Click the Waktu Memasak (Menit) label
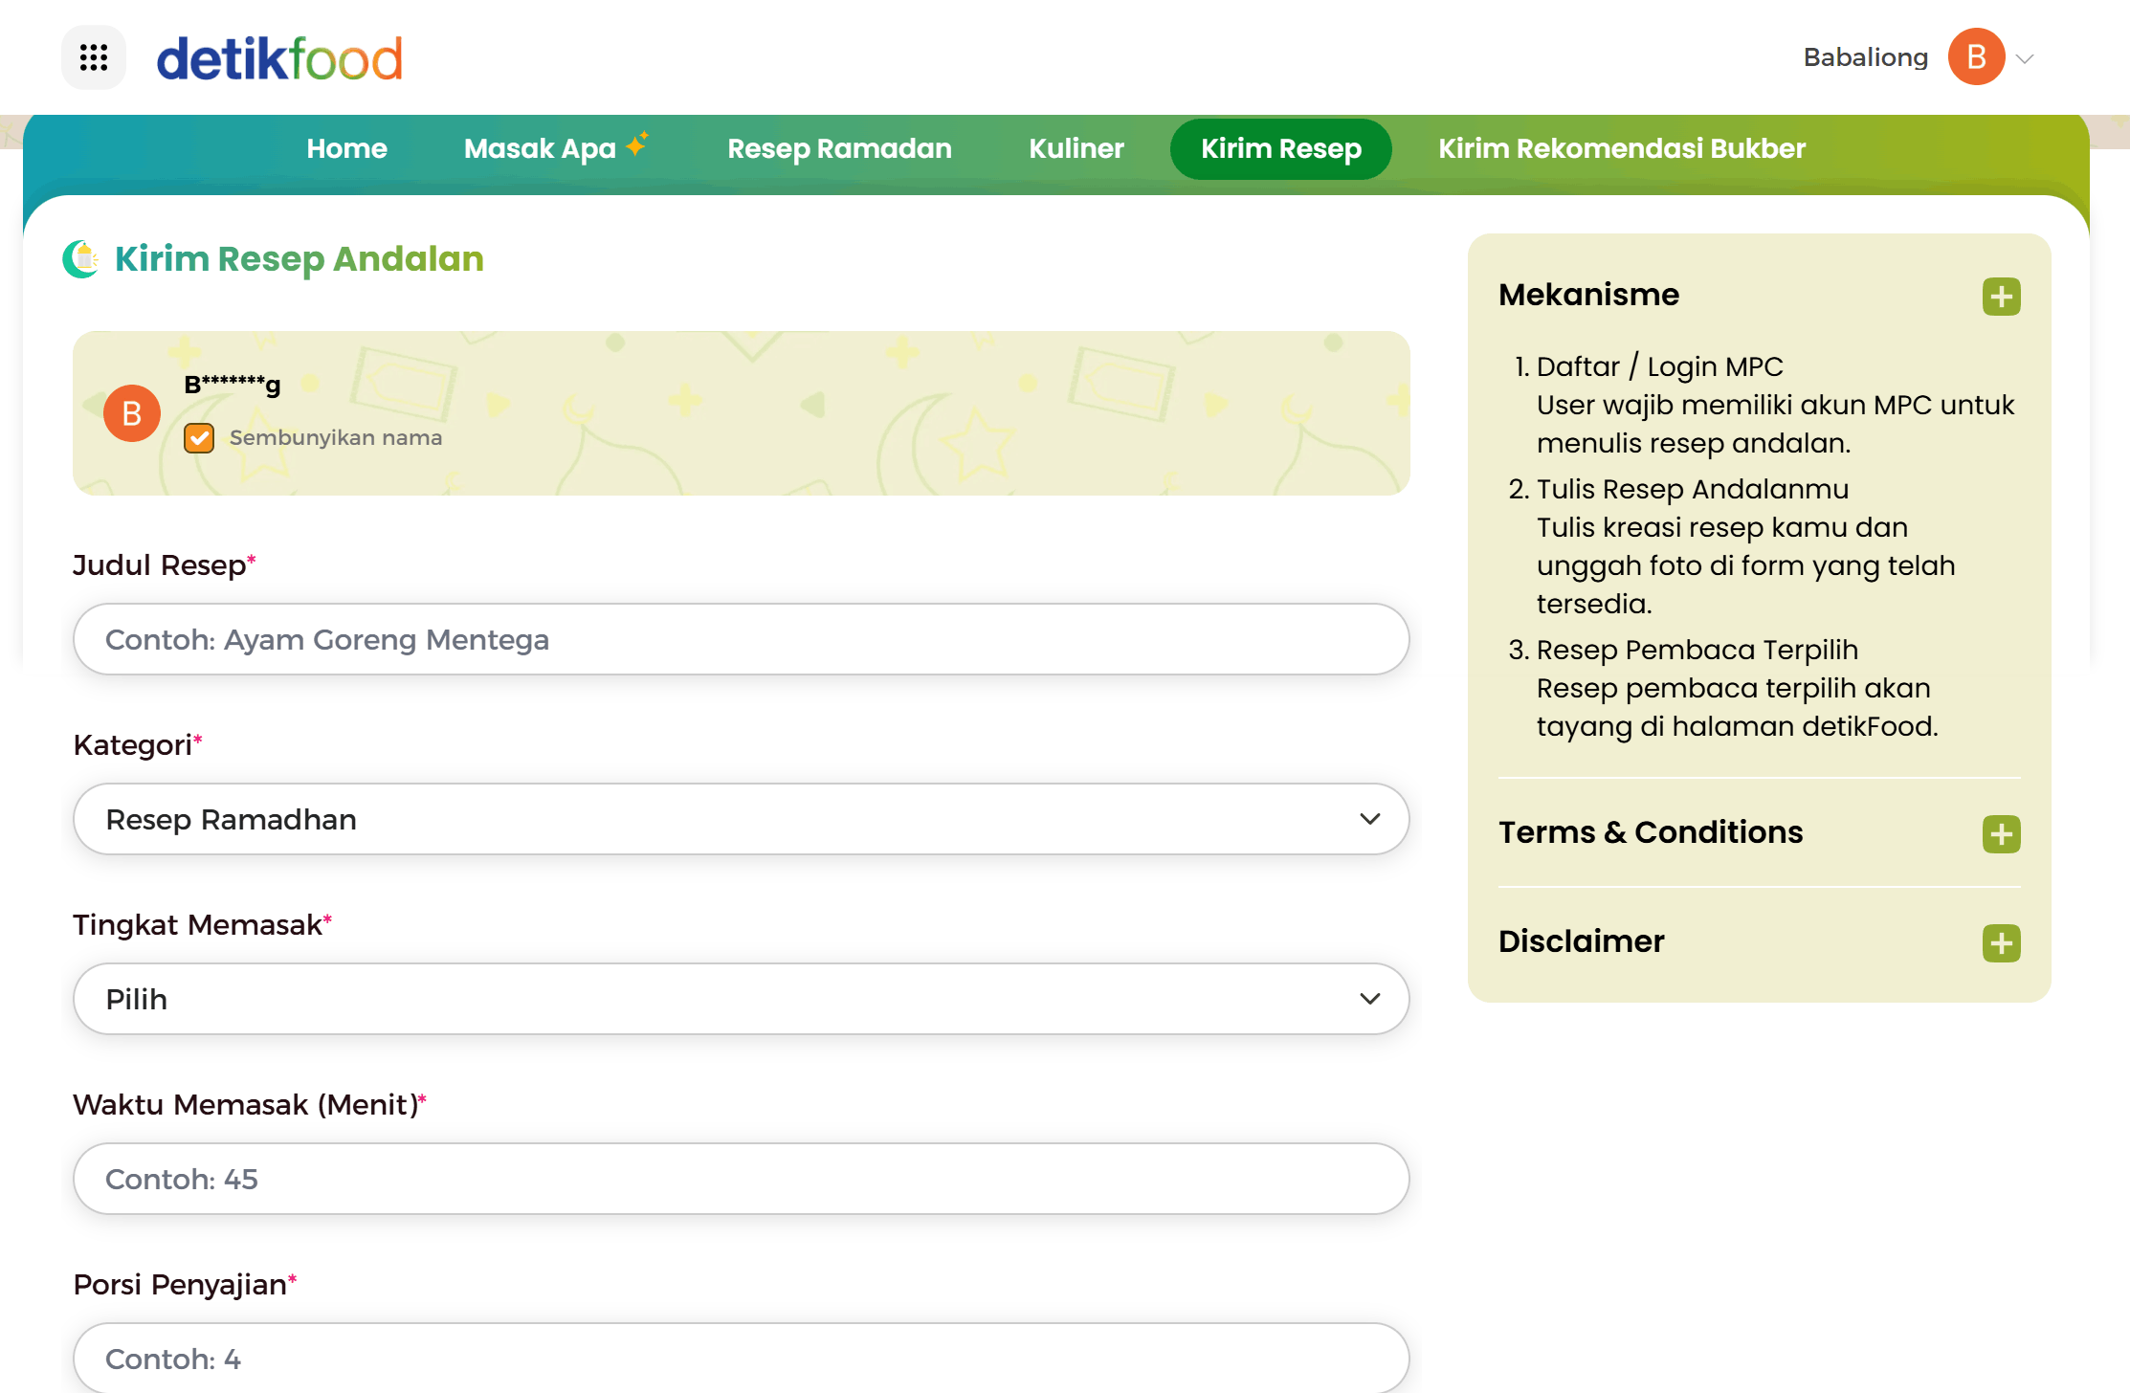 pos(250,1105)
